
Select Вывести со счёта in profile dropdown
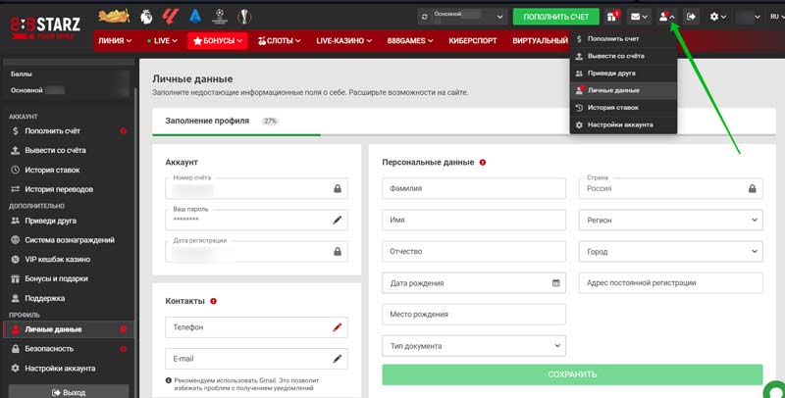(623, 56)
